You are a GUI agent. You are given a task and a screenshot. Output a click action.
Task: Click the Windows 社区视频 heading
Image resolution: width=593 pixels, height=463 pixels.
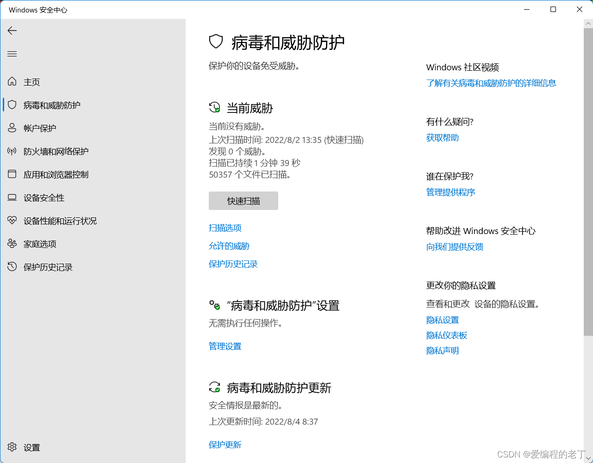[462, 67]
